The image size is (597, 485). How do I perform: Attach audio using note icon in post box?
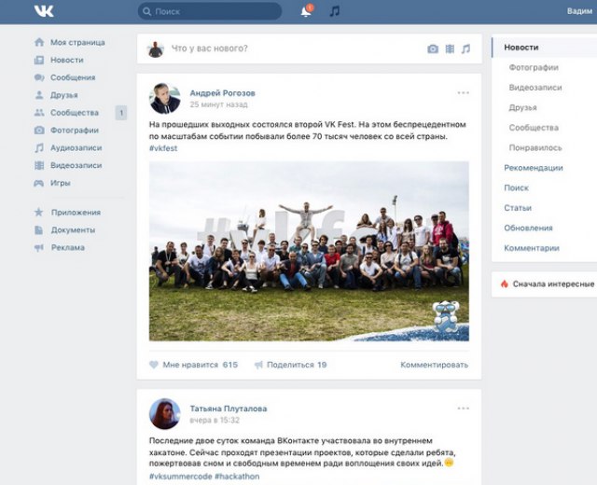pyautogui.click(x=466, y=48)
